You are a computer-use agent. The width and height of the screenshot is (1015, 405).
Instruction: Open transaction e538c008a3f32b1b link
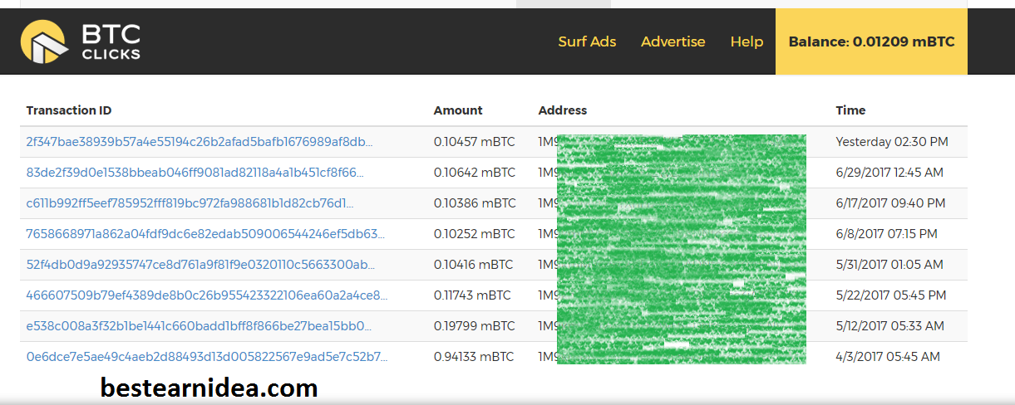[200, 326]
